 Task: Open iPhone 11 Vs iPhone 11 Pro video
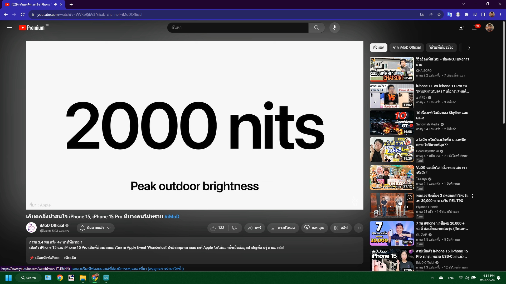pos(442,89)
